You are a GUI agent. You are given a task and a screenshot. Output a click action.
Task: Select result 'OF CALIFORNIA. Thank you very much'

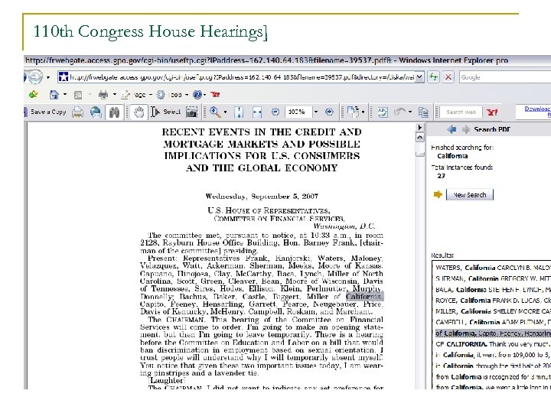[493, 344]
